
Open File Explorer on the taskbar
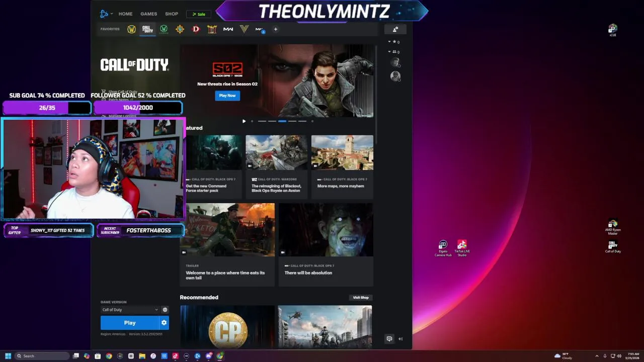click(x=142, y=356)
